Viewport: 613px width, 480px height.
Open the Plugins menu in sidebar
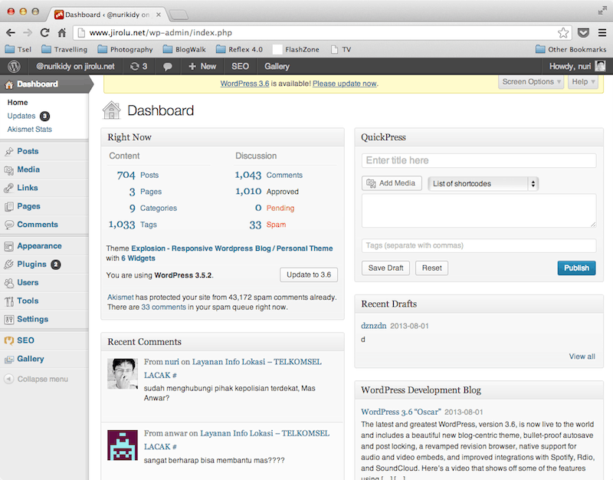pos(31,265)
